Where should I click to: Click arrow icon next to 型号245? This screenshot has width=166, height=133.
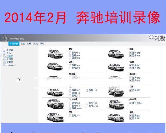[x=131, y=53]
